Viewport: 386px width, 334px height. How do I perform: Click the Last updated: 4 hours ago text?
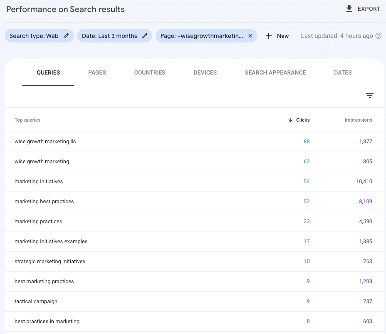pyautogui.click(x=337, y=36)
